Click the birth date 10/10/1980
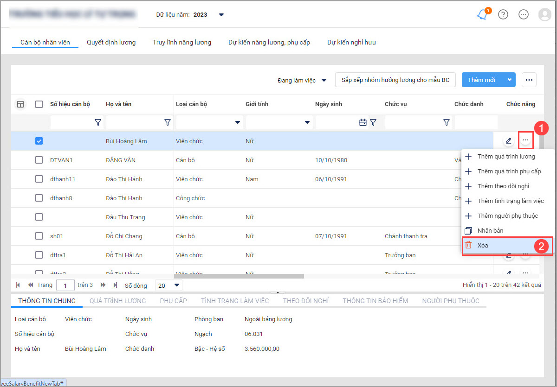 (x=331, y=160)
